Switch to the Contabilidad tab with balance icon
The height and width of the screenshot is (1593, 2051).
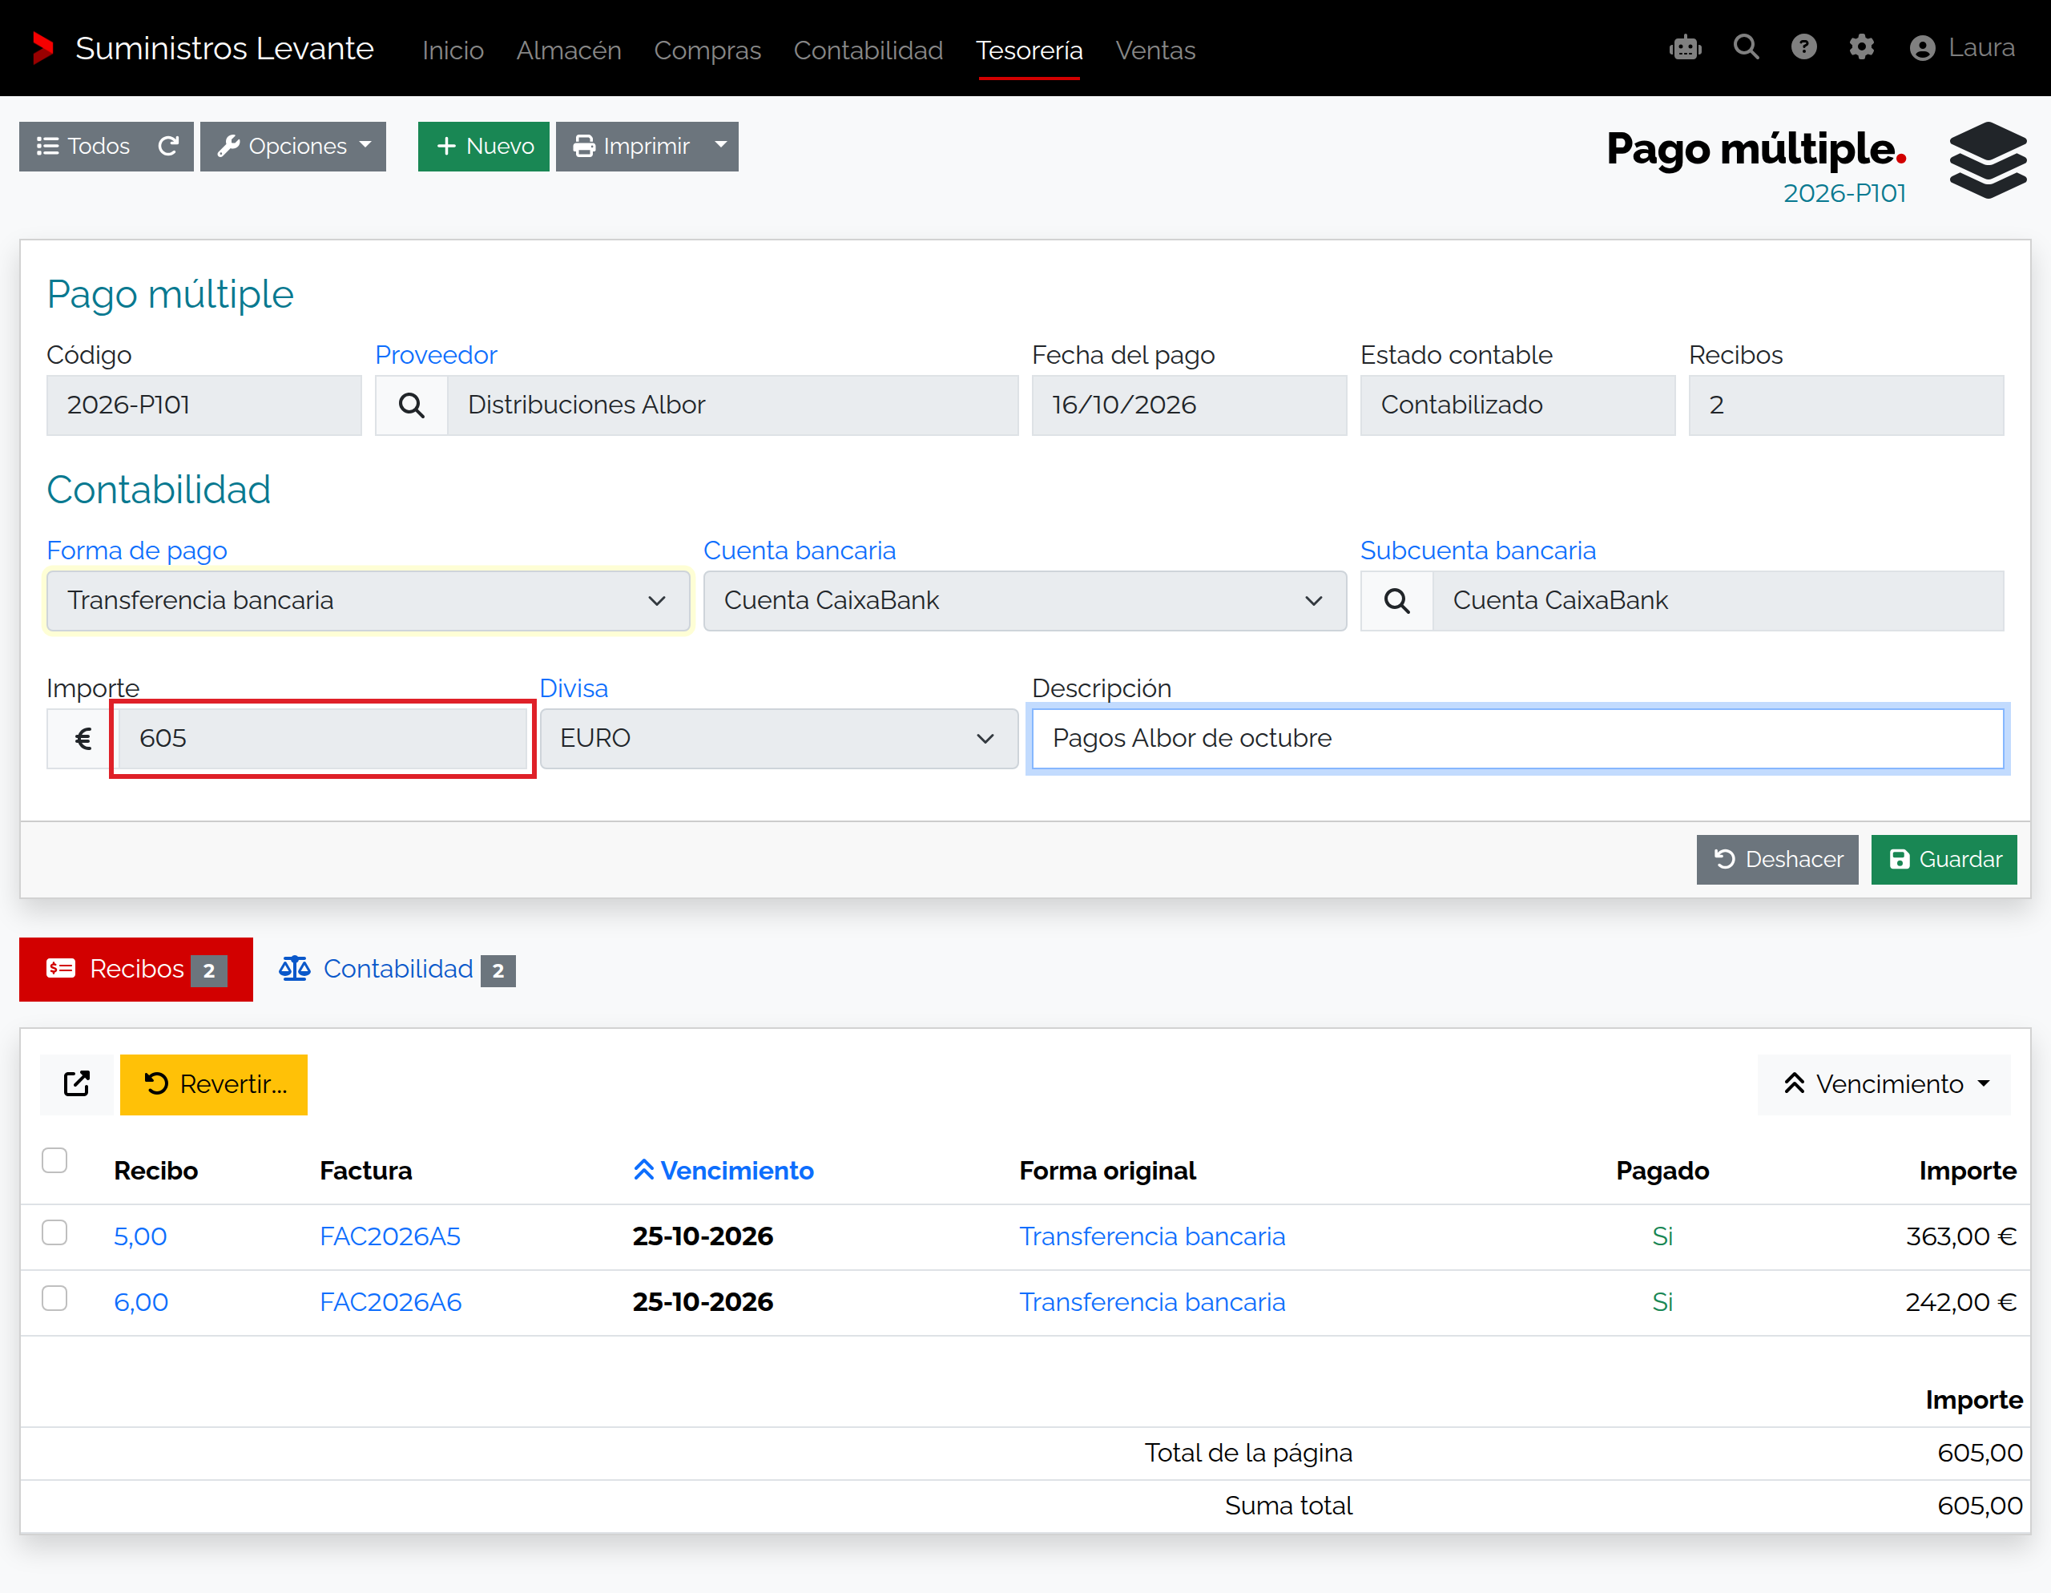[x=397, y=969]
